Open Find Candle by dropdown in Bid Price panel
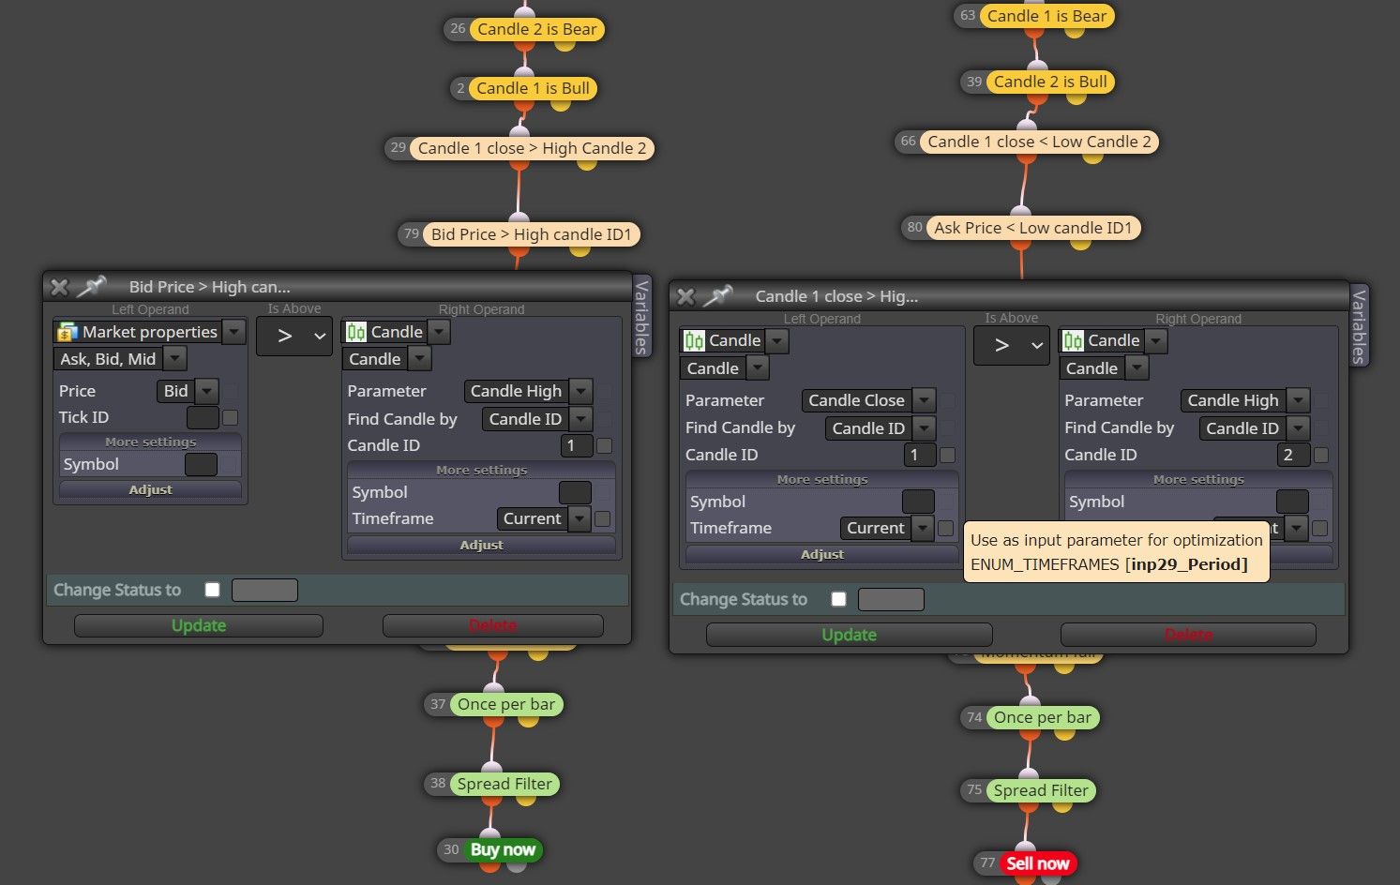The height and width of the screenshot is (885, 1400). [x=581, y=419]
